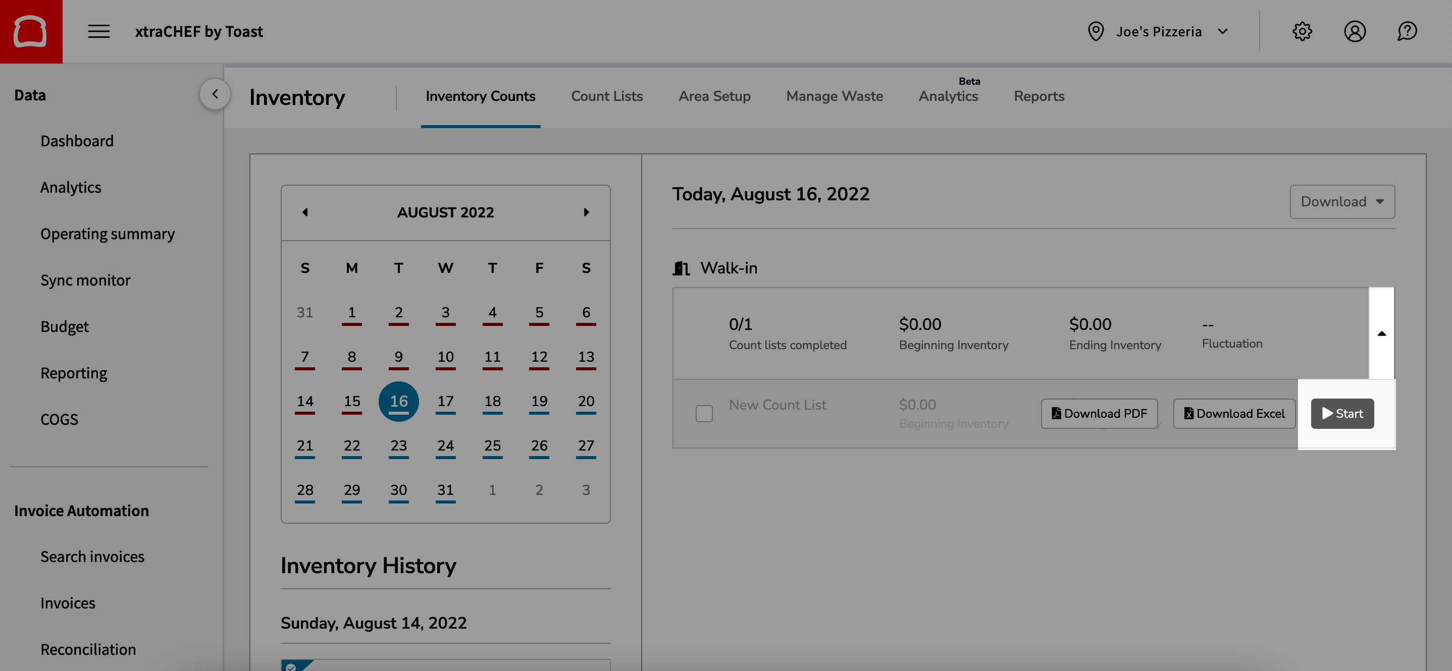Collapse the sidebar with the left chevron
Image resolution: width=1452 pixels, height=671 pixels.
click(215, 93)
